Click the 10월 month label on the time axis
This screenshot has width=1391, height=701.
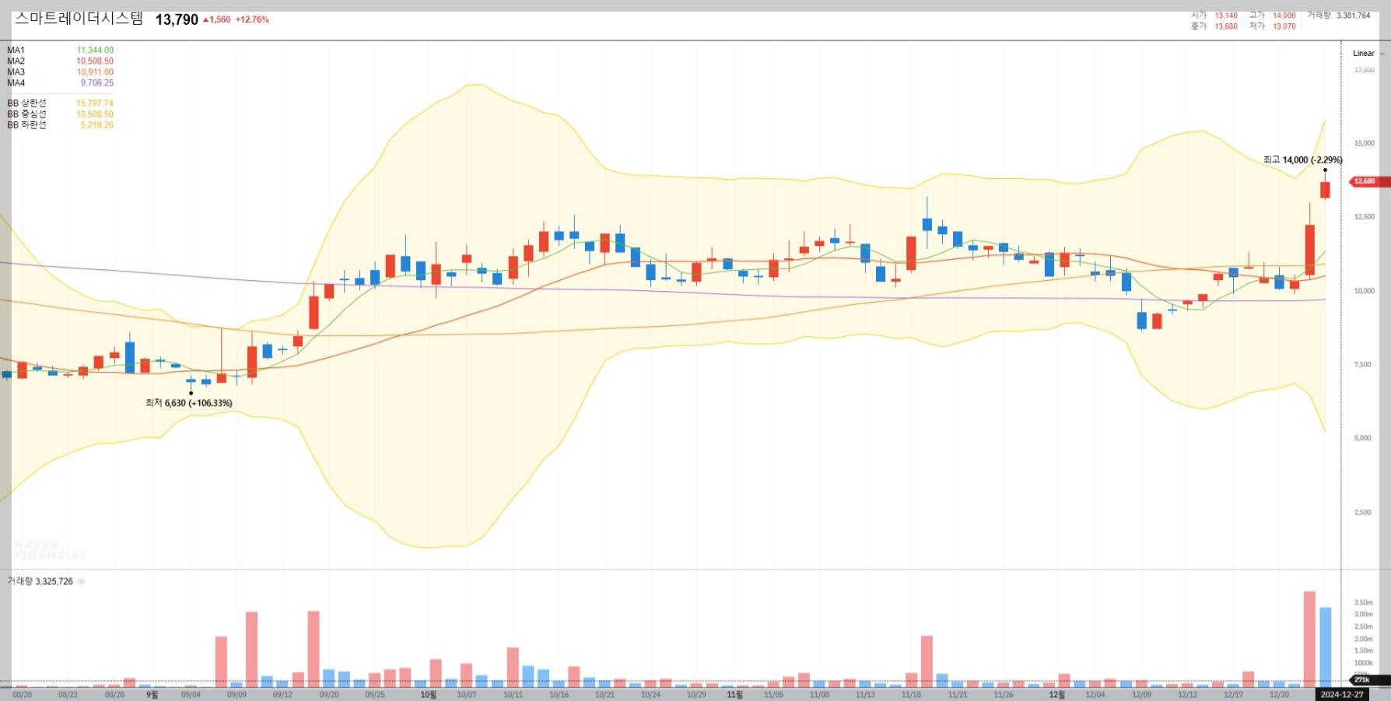(429, 694)
